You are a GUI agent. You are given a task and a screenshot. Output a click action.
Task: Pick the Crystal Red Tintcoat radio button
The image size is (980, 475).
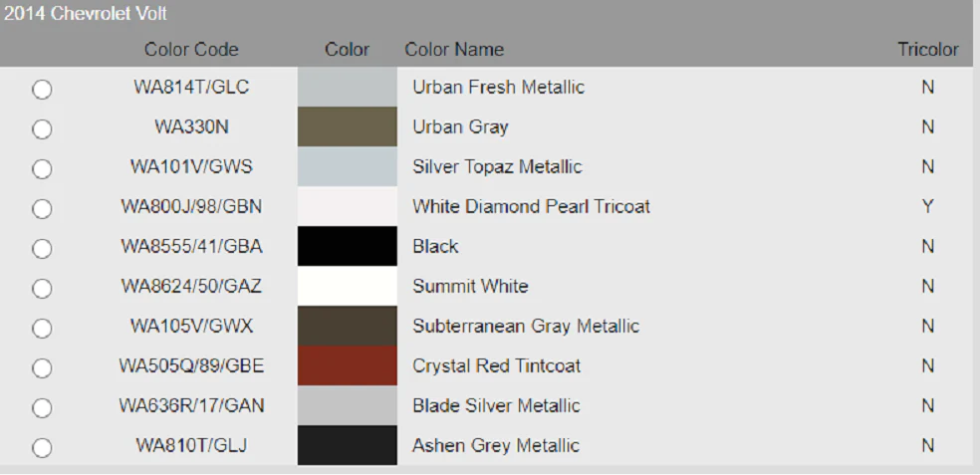point(42,368)
